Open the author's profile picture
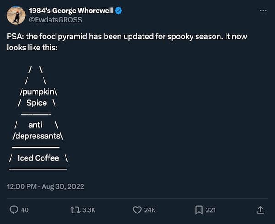275x224 pixels. (x=16, y=15)
